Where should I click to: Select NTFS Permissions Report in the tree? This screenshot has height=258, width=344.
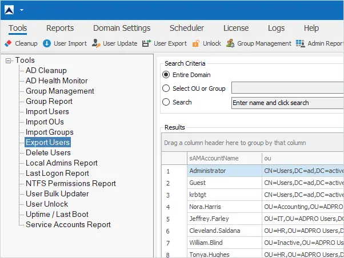coord(71,183)
